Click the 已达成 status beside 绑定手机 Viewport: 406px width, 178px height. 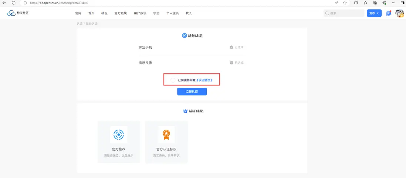point(239,47)
